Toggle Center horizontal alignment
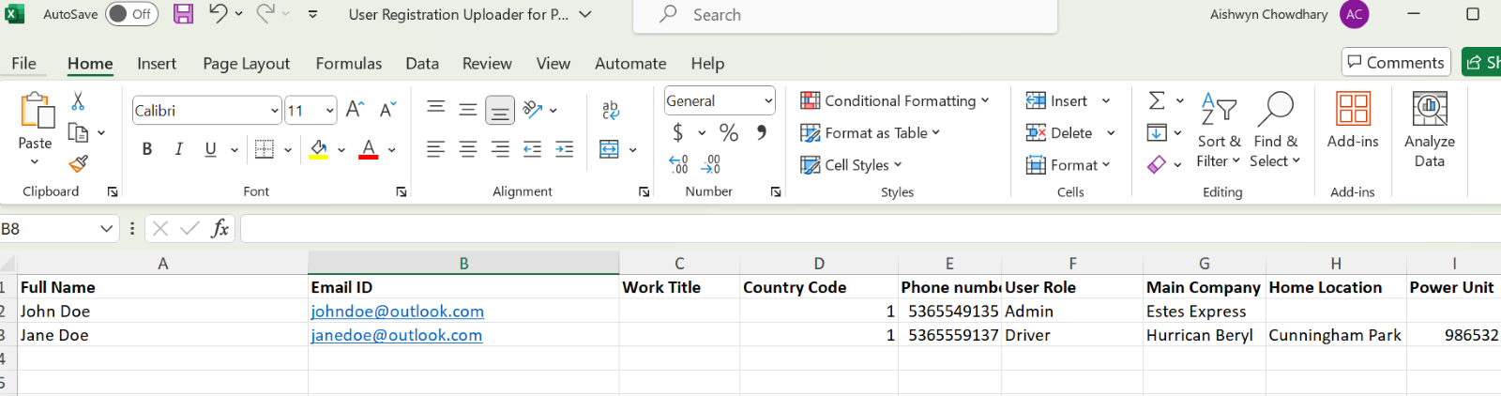The height and width of the screenshot is (396, 1501). tap(467, 149)
